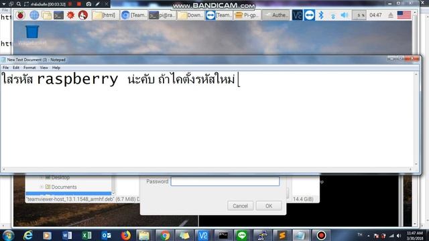Click OK in the authentication dialog
429x241 pixels.
pyautogui.click(x=269, y=206)
